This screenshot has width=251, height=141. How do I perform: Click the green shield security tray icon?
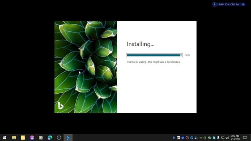pos(209,138)
